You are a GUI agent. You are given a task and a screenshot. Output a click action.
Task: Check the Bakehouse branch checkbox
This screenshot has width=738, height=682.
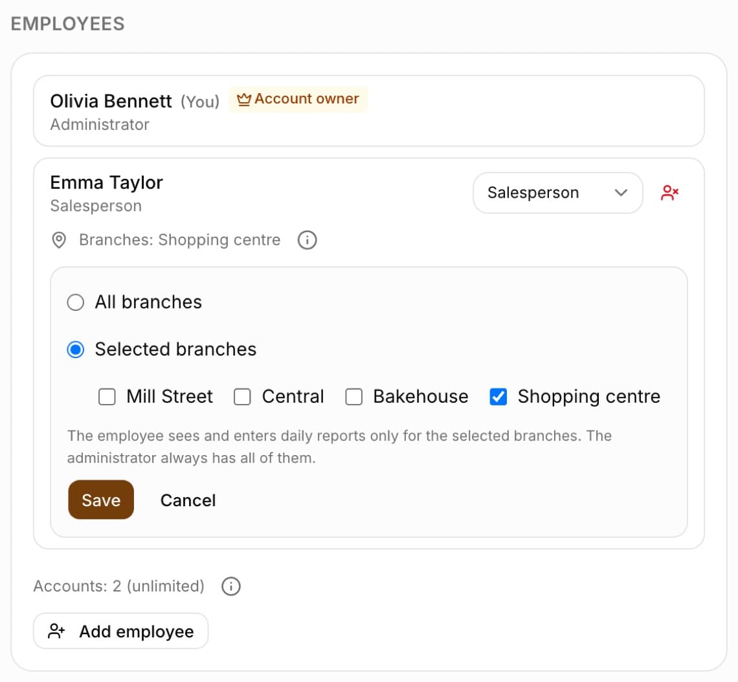[353, 397]
